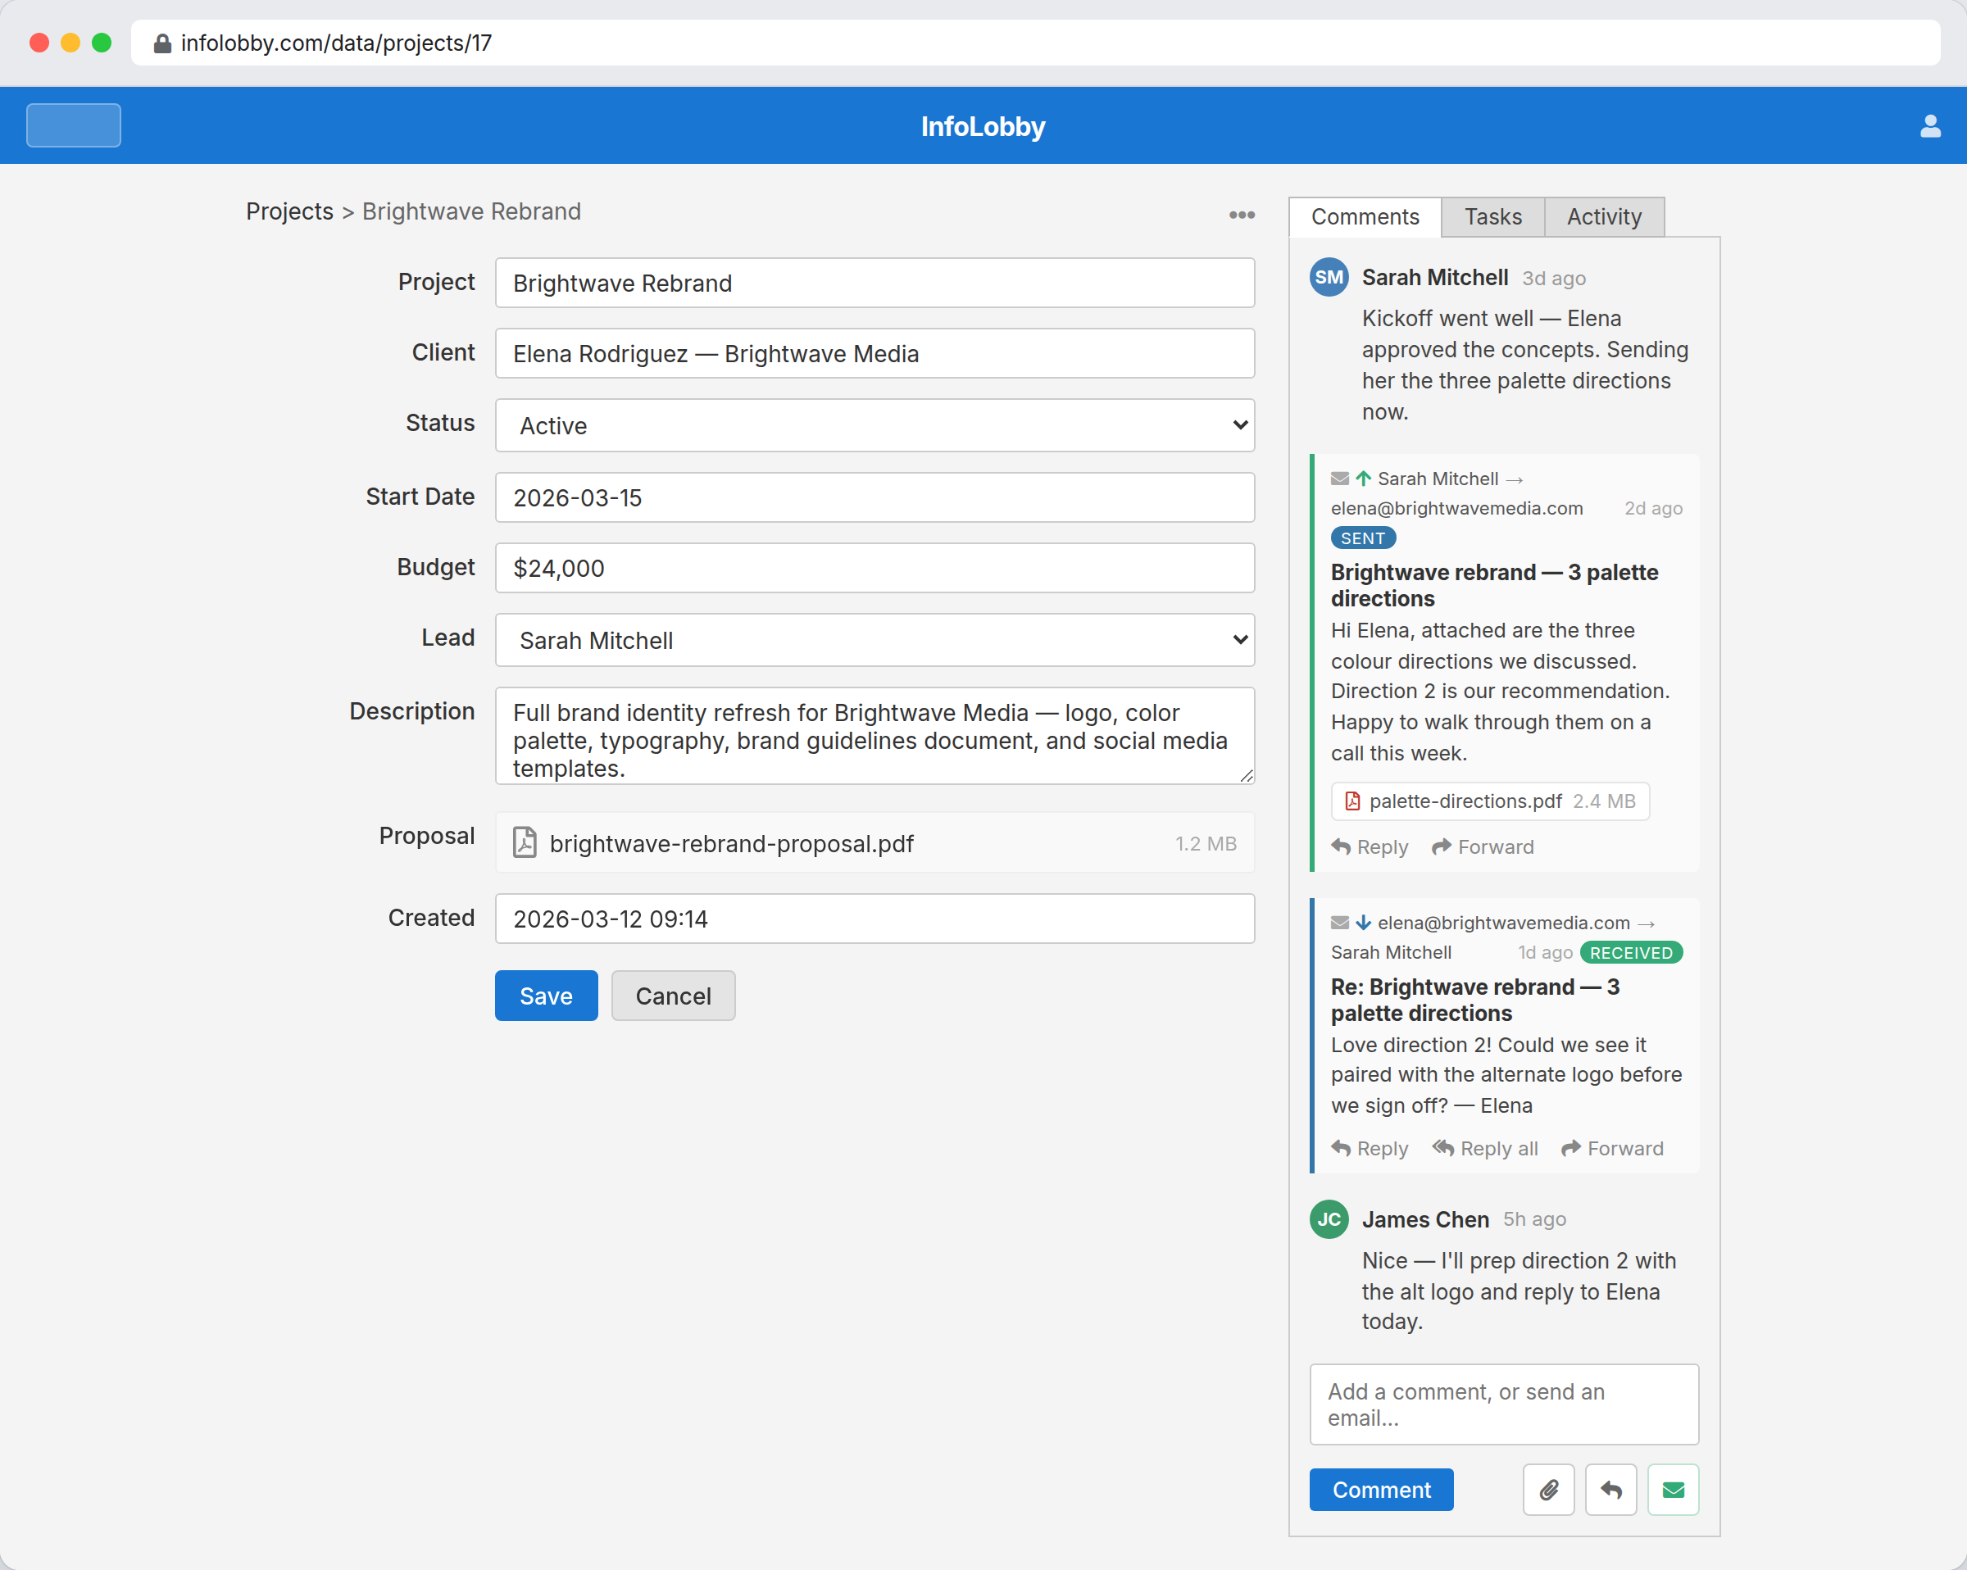Viewport: 1967px width, 1570px height.
Task: Click the Description text area
Action: [874, 735]
